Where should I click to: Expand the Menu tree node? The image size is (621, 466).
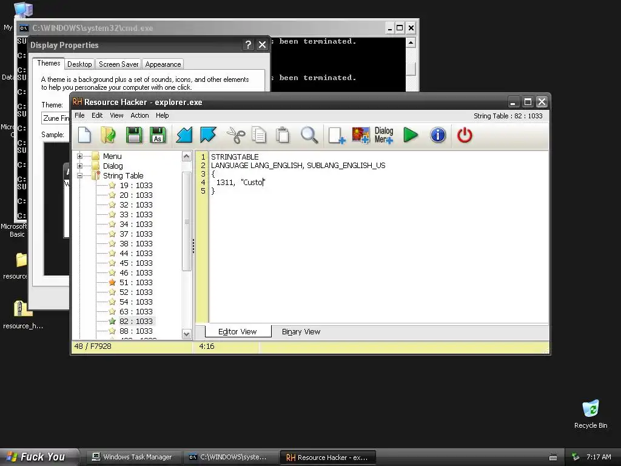pyautogui.click(x=79, y=156)
